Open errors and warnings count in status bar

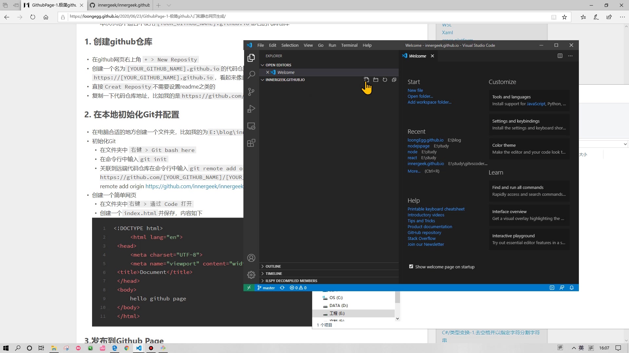[x=298, y=288]
